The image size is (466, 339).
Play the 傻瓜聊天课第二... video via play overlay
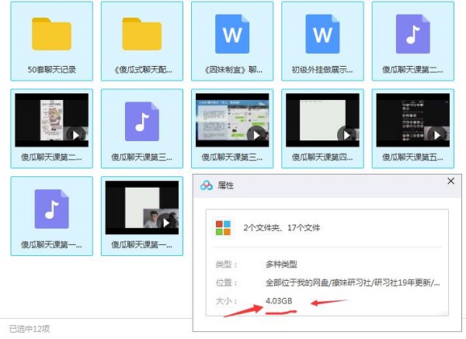click(x=75, y=136)
